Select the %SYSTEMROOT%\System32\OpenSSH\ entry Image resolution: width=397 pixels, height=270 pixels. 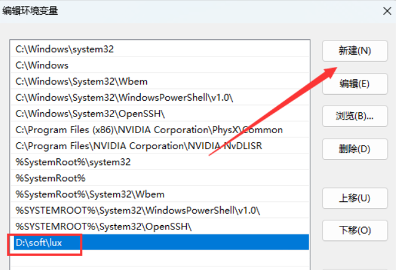(x=104, y=226)
